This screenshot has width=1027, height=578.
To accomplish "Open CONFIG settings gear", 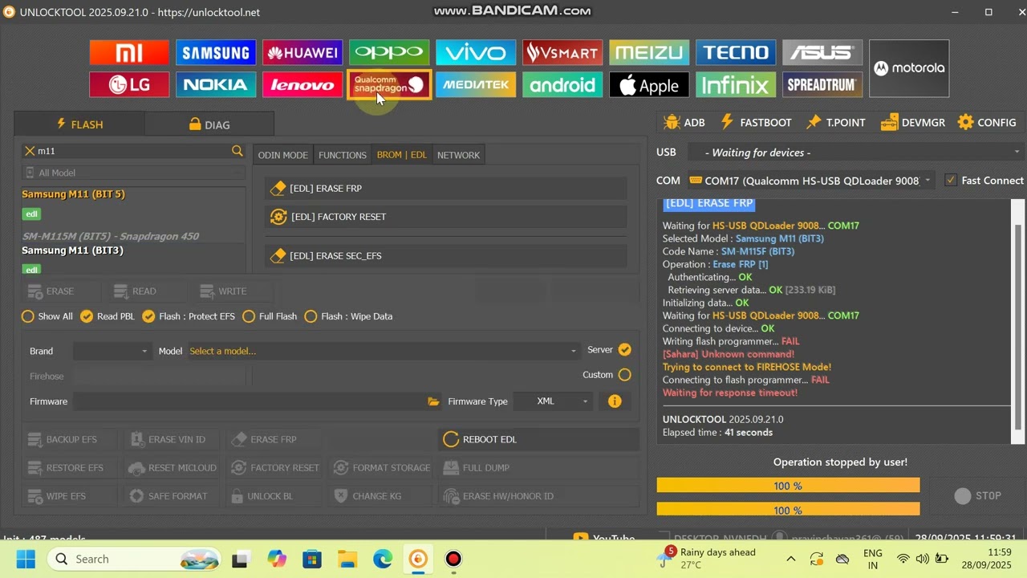I will click(987, 123).
